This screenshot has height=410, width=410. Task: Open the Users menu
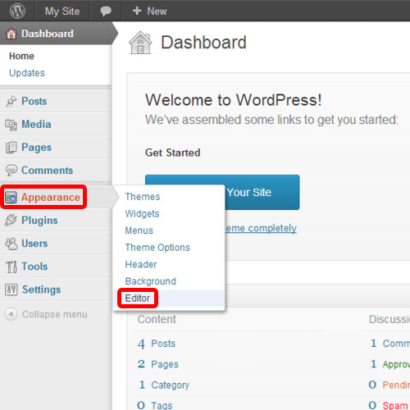[x=34, y=244]
